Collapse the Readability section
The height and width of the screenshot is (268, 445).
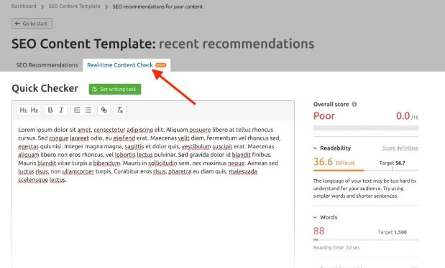315,148
